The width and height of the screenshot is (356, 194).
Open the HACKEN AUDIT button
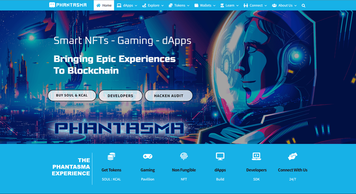pos(169,96)
